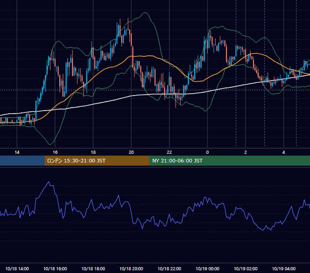310x273 pixels.
Task: Select the ロンドン 15:30-21:00 JST session bar
Action: [x=97, y=161]
